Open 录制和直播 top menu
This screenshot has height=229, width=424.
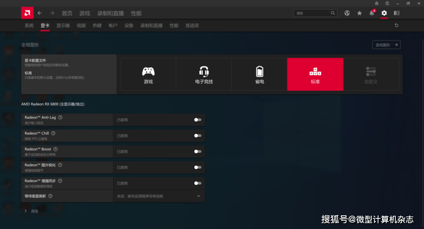(x=110, y=13)
